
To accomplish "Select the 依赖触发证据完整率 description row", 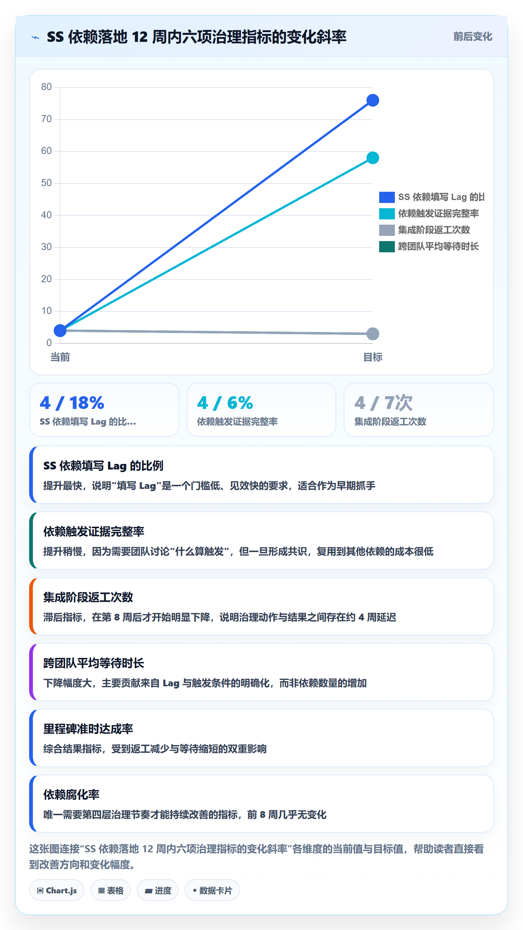I will [261, 541].
